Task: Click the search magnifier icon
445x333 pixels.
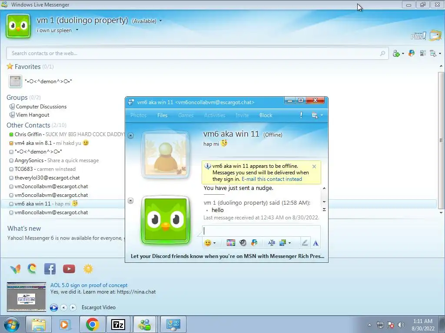Action: point(382,53)
